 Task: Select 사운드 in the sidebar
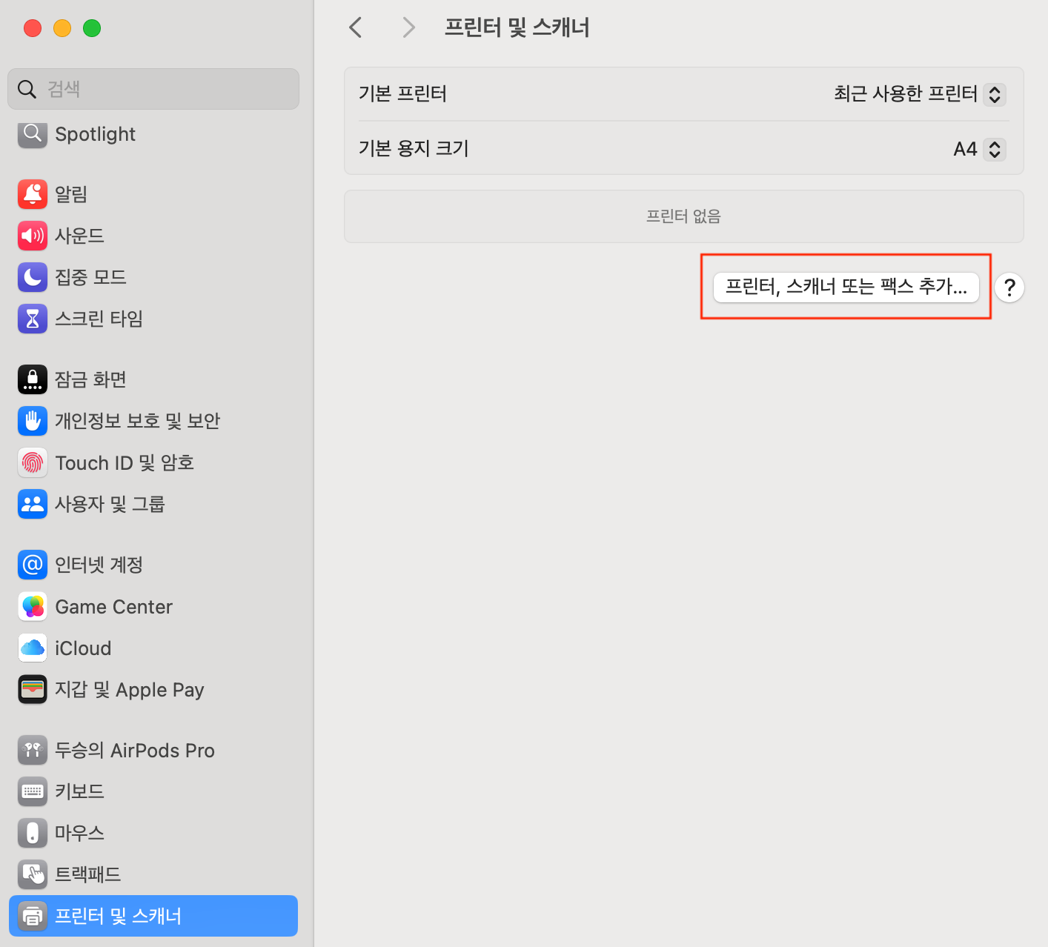(153, 236)
